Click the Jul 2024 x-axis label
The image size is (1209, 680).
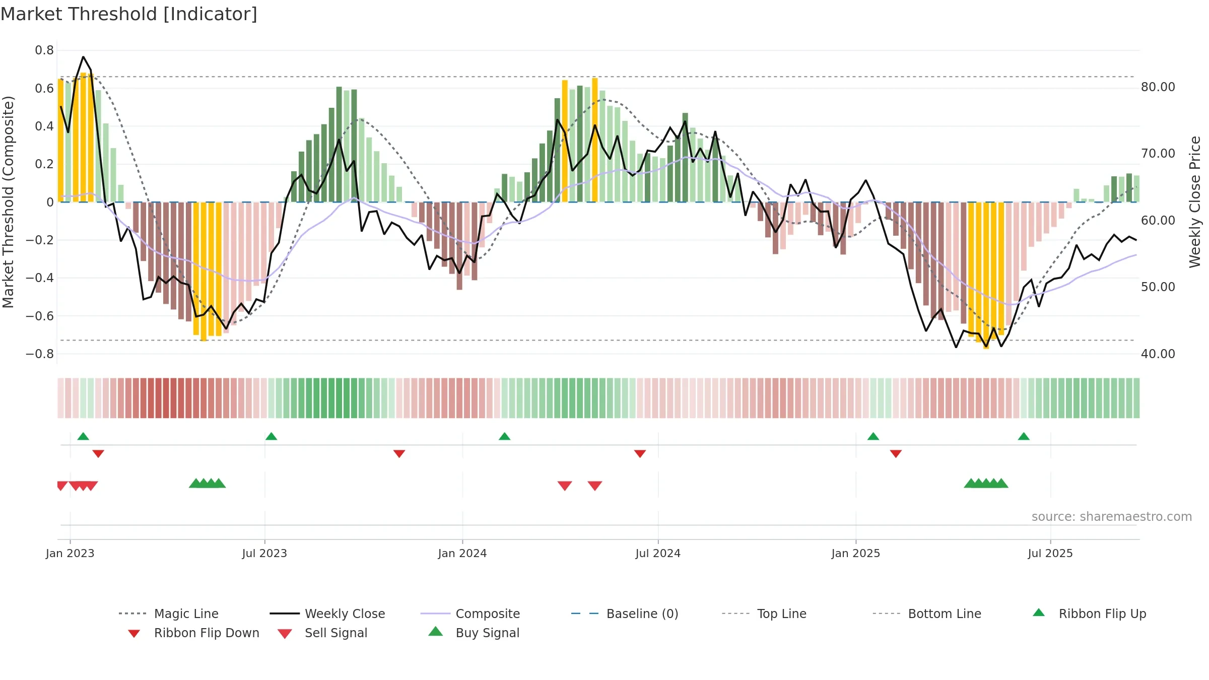point(658,553)
